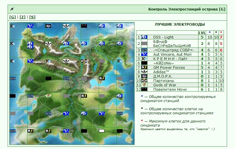
Task: Click the level value 6 in the Повелители Ночи row
Action: click(202, 90)
